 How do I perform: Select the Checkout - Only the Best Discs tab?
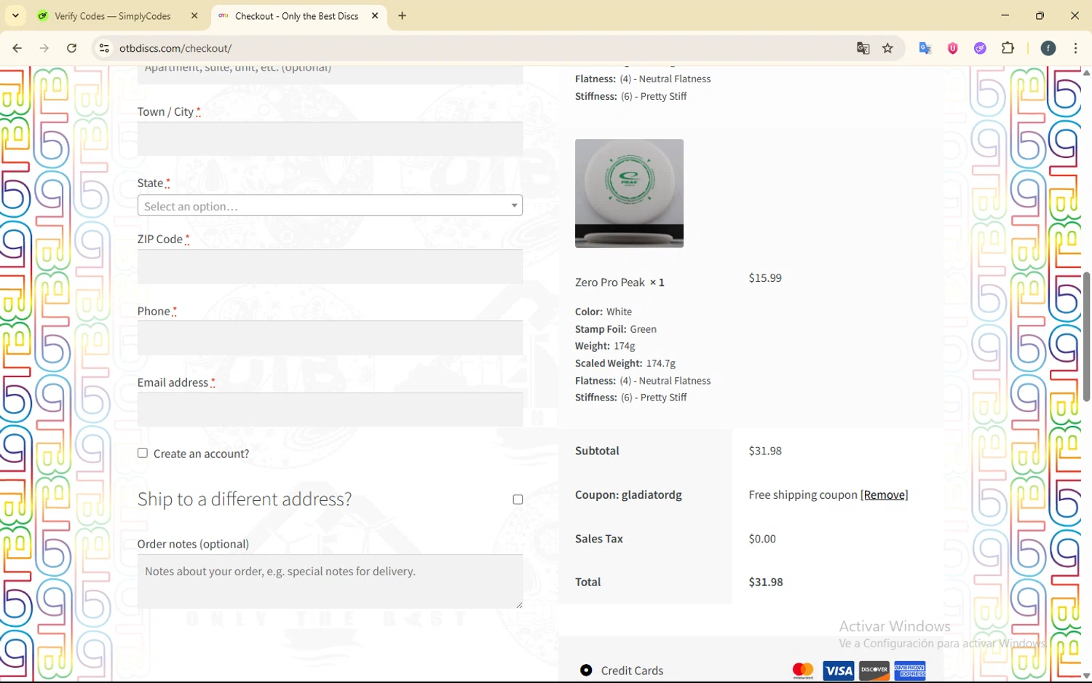[x=298, y=16]
